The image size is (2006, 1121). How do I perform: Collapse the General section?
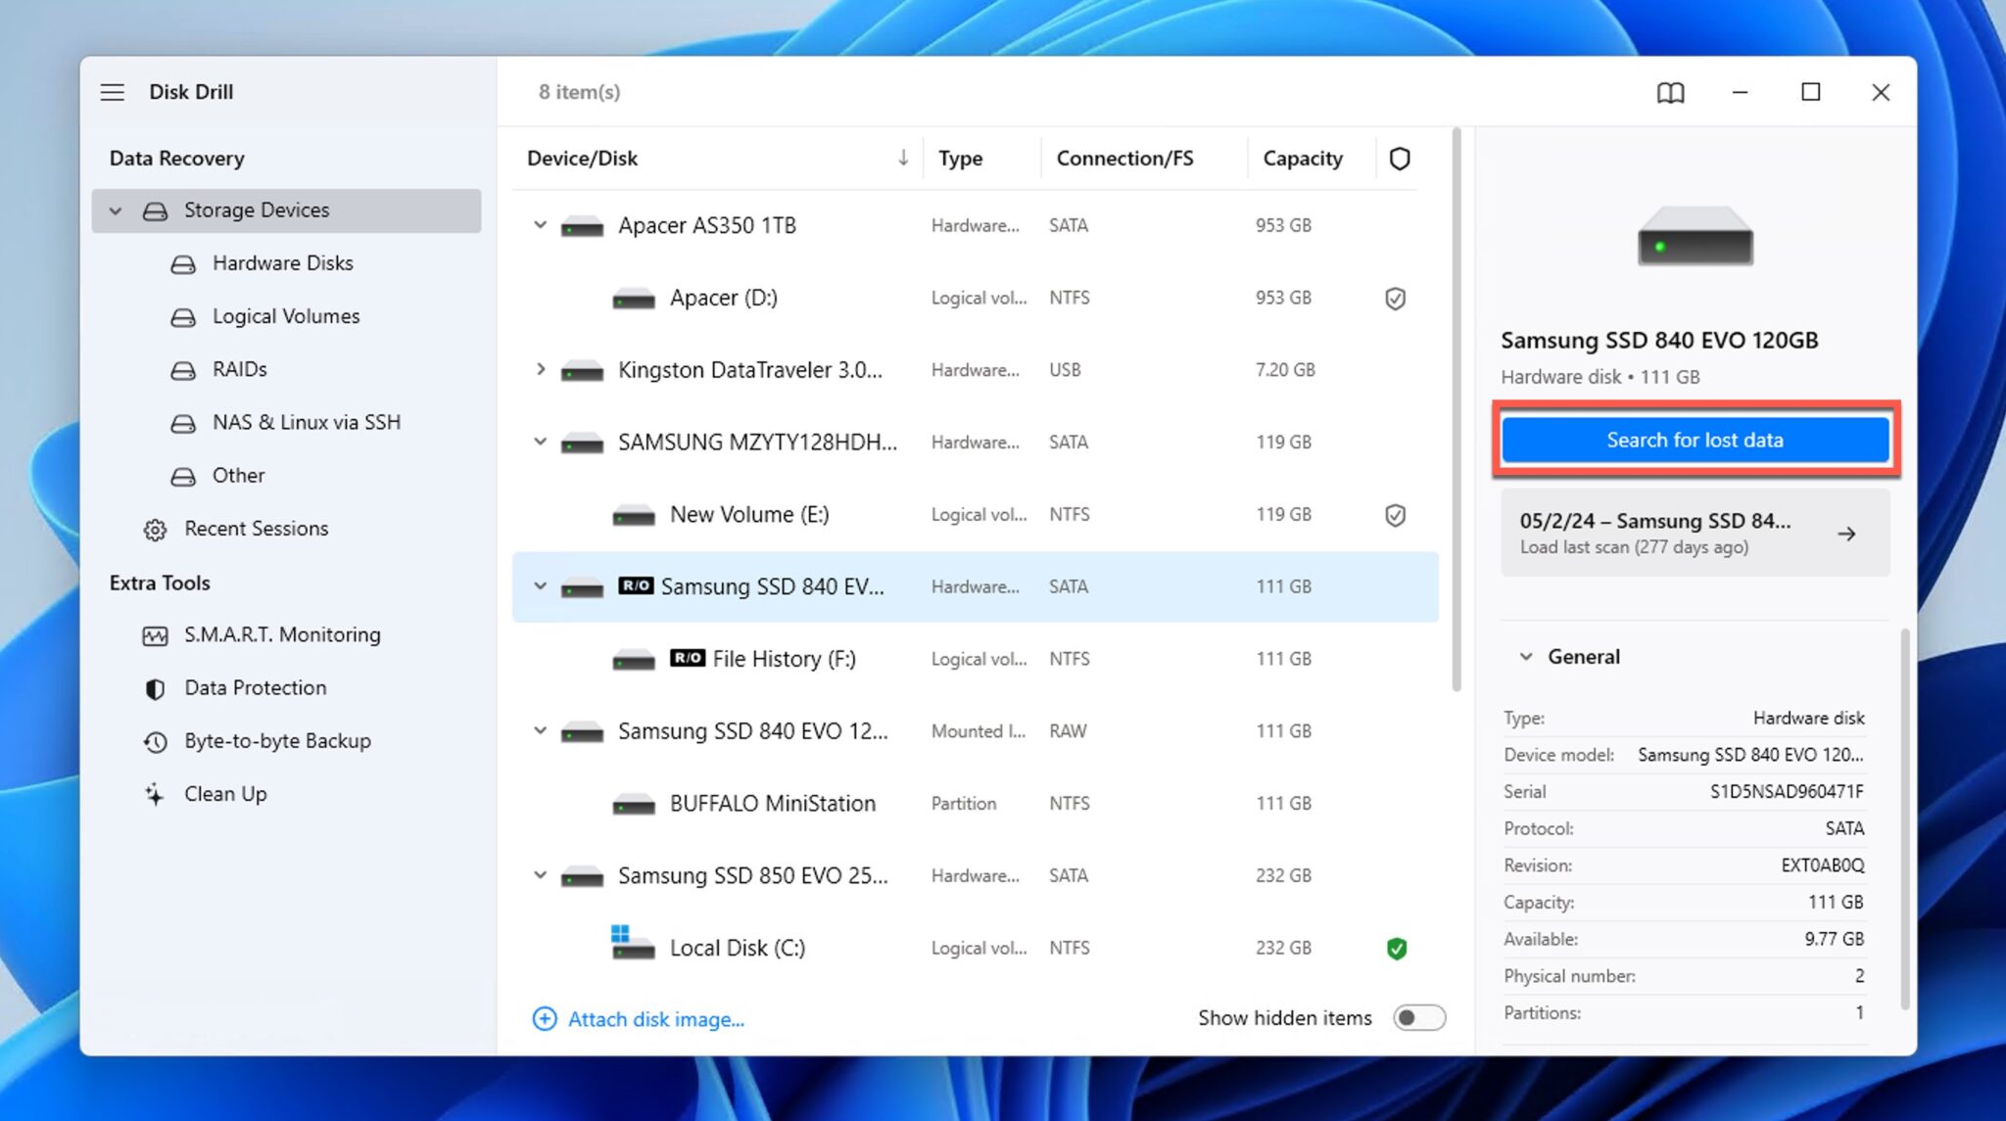(x=1526, y=657)
